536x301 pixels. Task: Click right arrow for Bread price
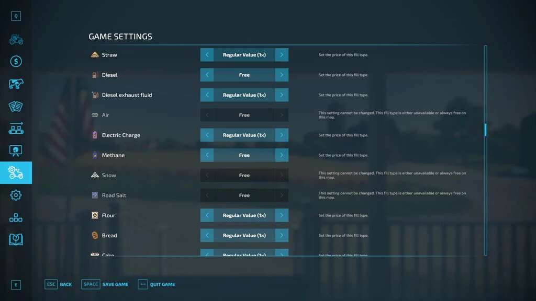[x=282, y=235]
